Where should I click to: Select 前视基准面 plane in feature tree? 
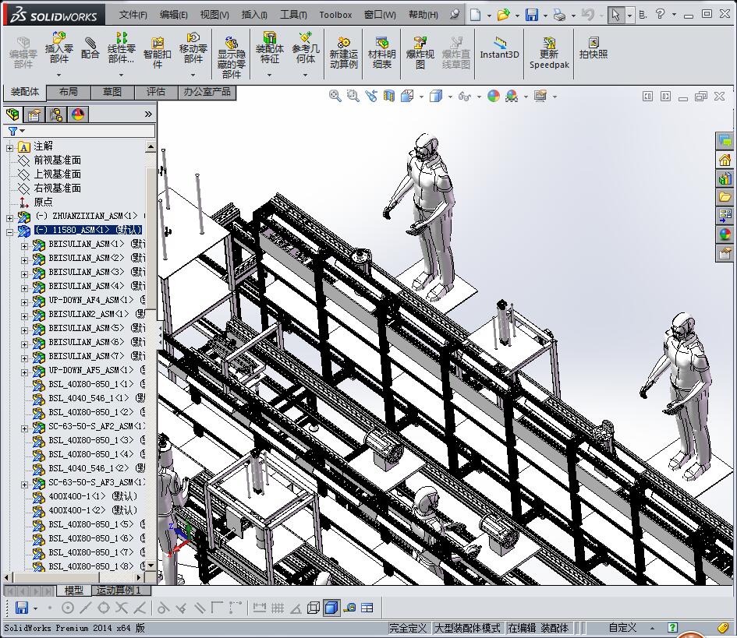57,160
